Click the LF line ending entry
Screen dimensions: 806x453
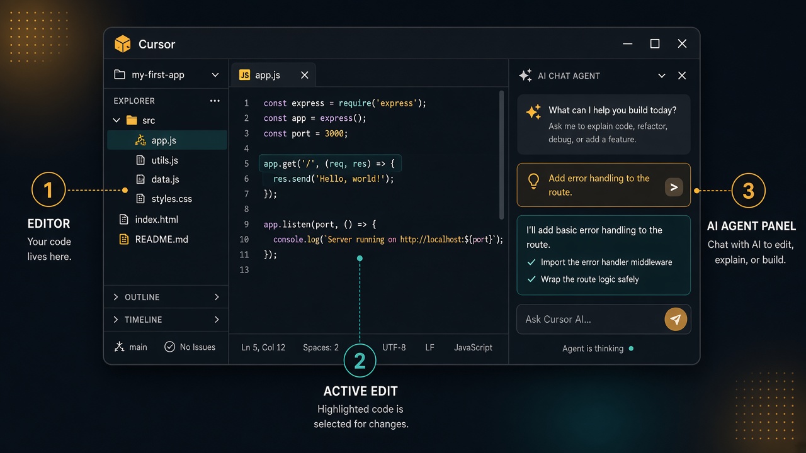pyautogui.click(x=429, y=347)
